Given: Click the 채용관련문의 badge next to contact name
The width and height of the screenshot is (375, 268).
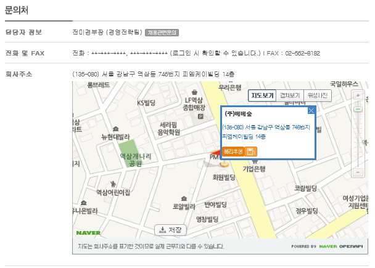Looking at the screenshot, I should tap(162, 32).
